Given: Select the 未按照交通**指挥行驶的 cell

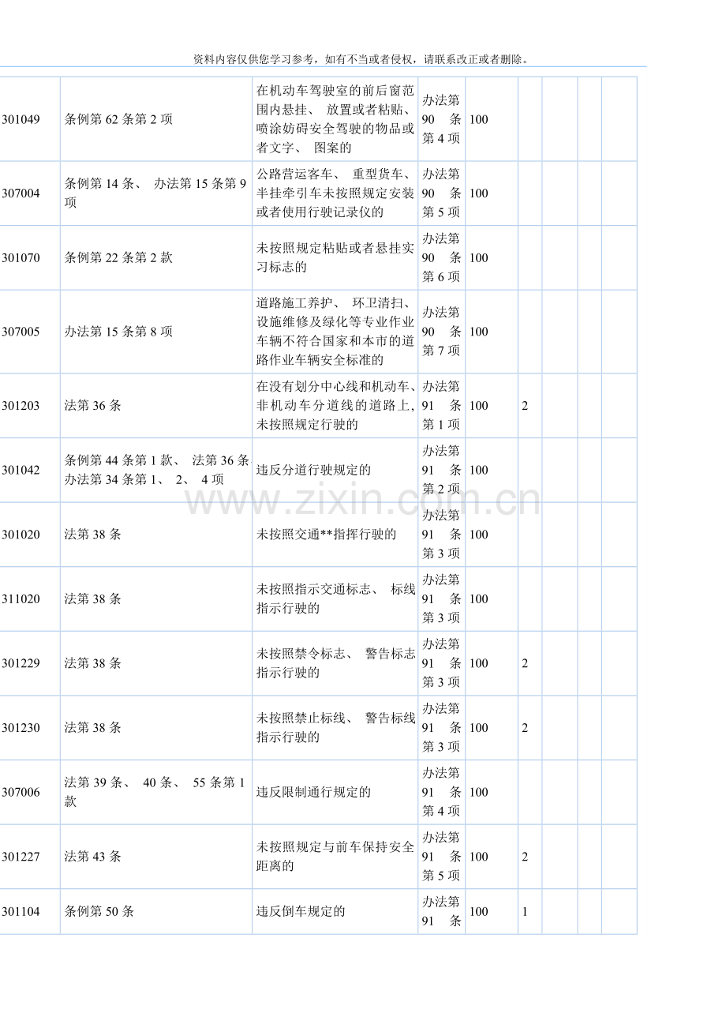Looking at the screenshot, I should coord(326,535).
